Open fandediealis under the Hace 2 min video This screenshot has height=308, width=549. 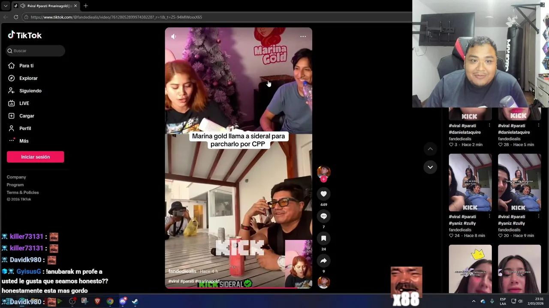[460, 139]
